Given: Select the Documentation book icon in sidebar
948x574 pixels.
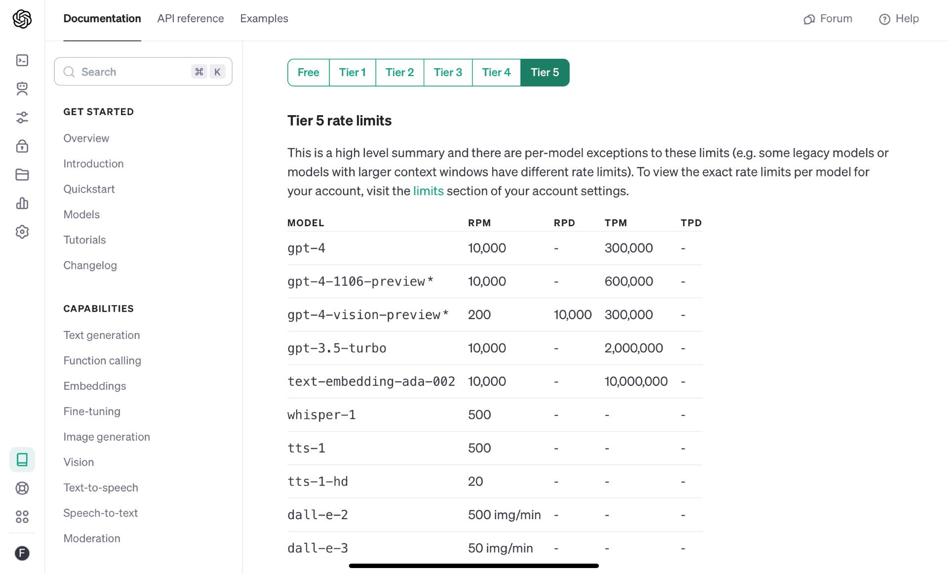Looking at the screenshot, I should click(22, 459).
